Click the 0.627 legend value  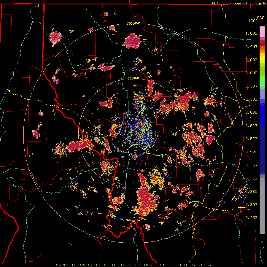(x=251, y=126)
